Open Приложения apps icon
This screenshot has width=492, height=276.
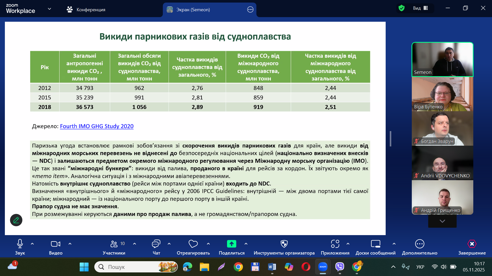[x=335, y=244]
